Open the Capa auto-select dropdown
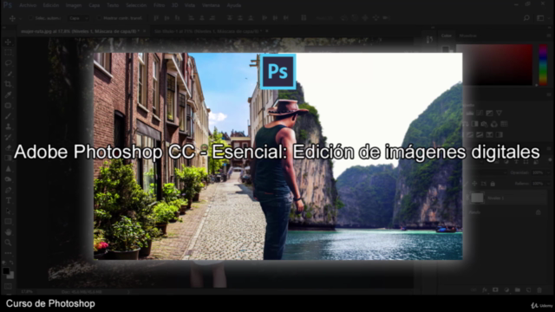The width and height of the screenshot is (555, 312). point(79,18)
